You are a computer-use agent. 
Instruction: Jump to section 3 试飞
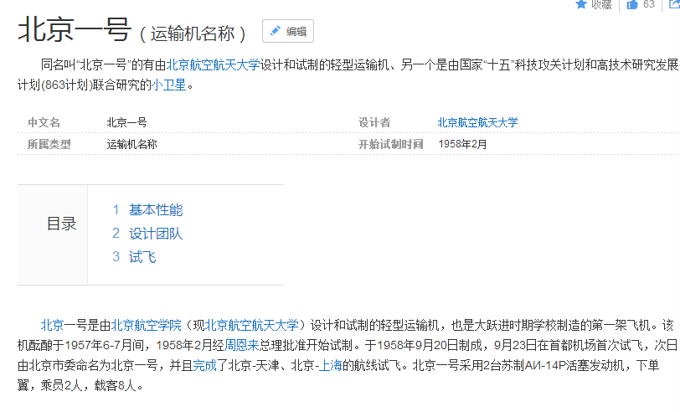(x=142, y=257)
